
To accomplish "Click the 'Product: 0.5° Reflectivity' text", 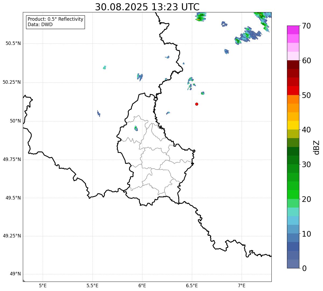I will pos(55,19).
